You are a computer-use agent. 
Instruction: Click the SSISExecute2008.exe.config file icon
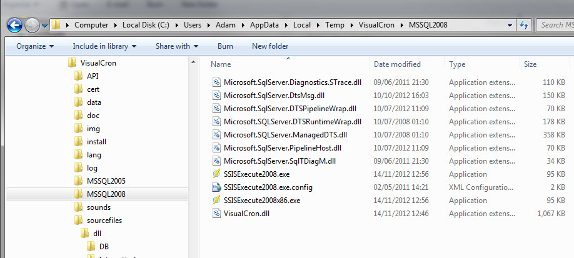(x=217, y=187)
